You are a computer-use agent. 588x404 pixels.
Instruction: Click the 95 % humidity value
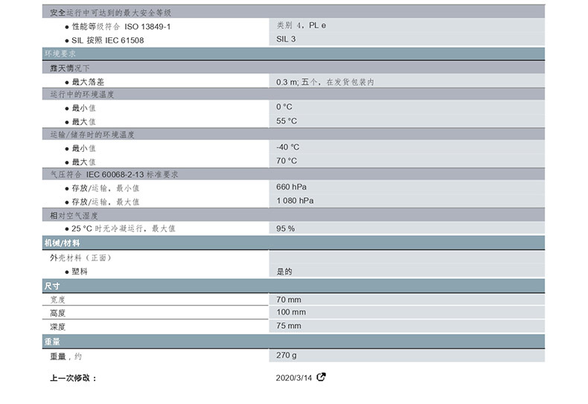pos(285,228)
